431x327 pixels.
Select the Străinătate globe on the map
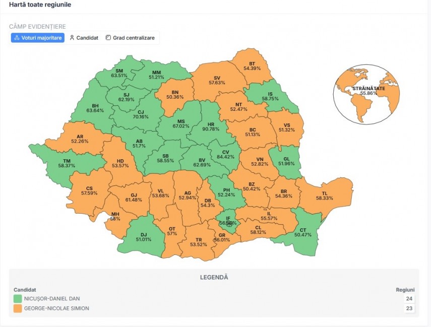pyautogui.click(x=366, y=94)
